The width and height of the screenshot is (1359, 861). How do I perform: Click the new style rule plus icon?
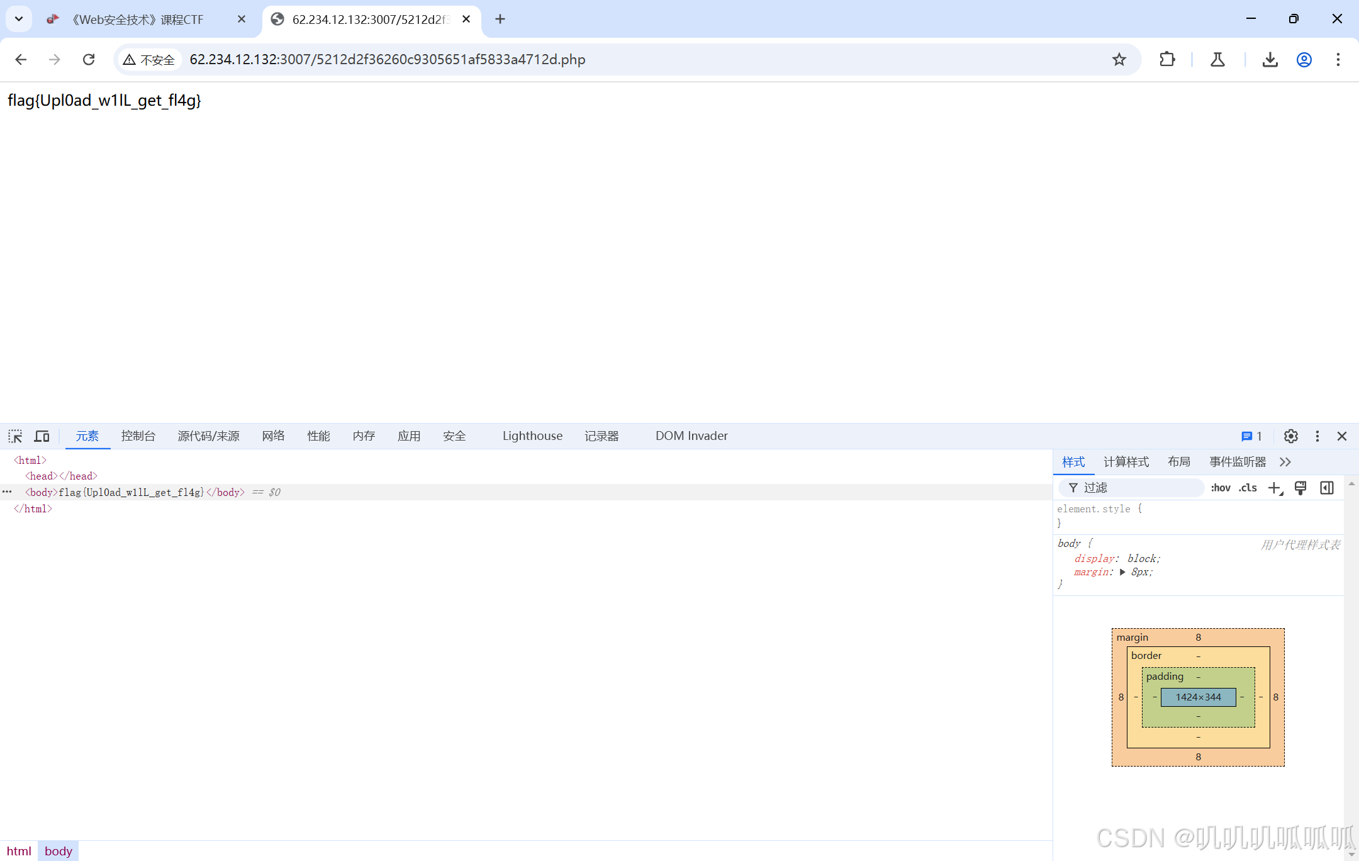1275,488
